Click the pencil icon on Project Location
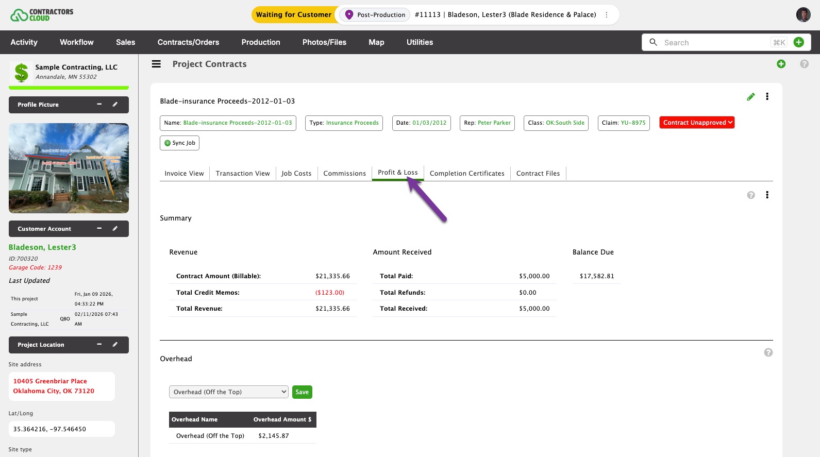The width and height of the screenshot is (820, 457). (115, 345)
